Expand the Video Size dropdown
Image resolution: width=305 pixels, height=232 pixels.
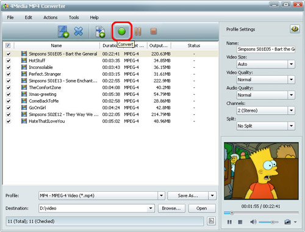tap(291, 64)
